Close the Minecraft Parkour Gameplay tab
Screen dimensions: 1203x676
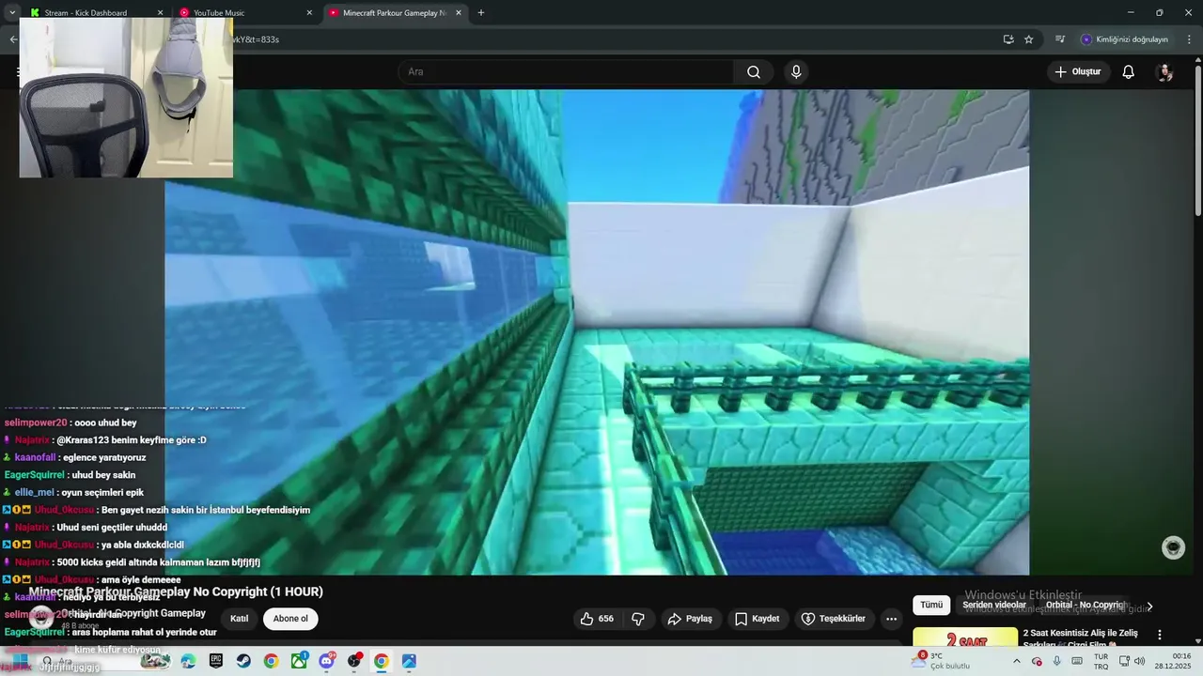459,13
